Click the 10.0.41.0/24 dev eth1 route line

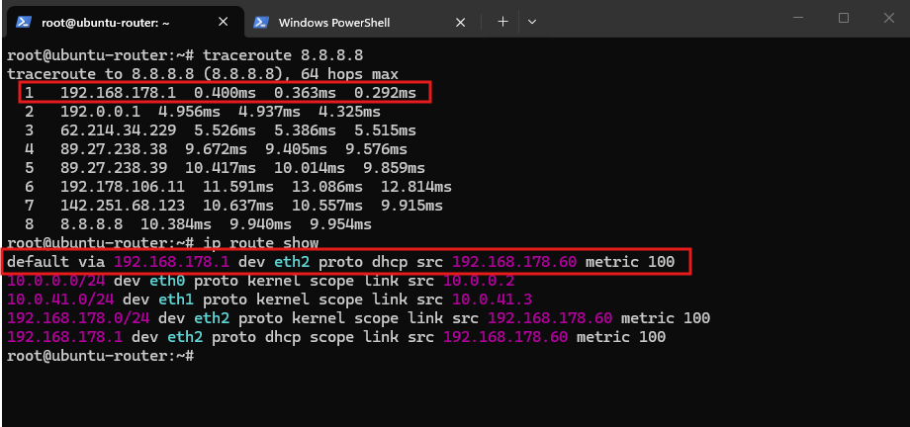pyautogui.click(x=270, y=299)
